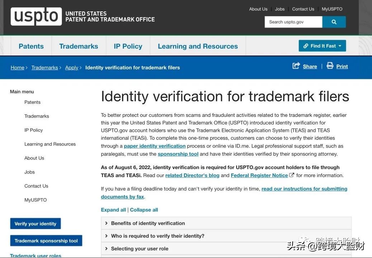Click the Share icon
Screen dimensions: 372x258
[x=296, y=66]
